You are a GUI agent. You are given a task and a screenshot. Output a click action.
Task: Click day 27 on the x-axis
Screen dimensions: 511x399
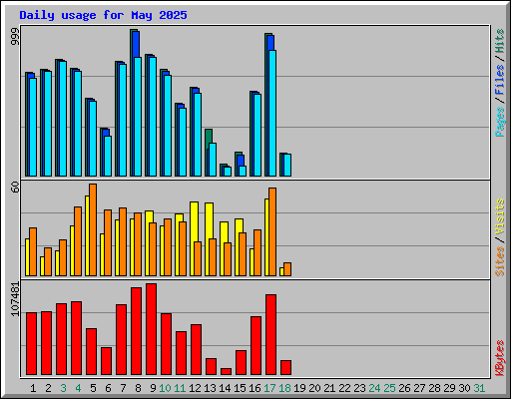click(x=419, y=388)
